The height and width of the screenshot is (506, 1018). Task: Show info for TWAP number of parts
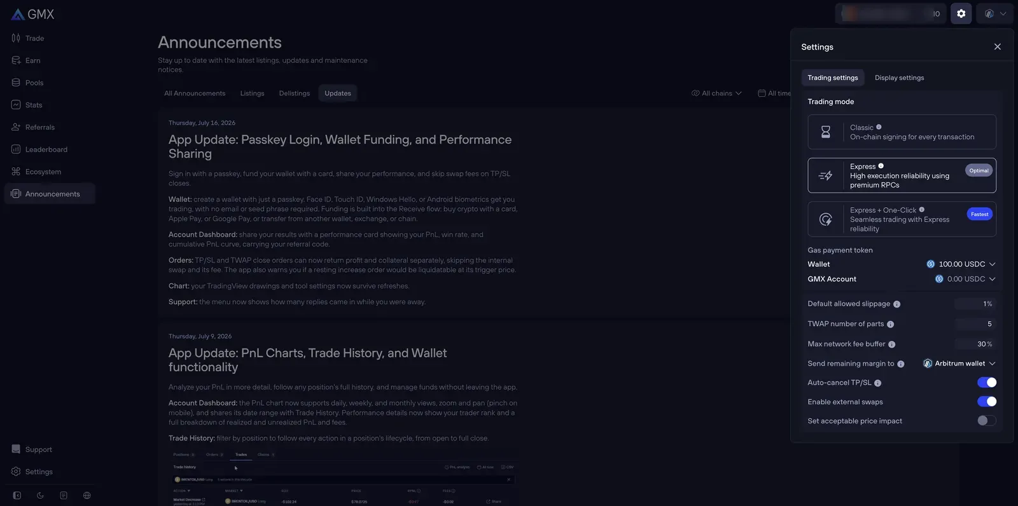point(890,324)
